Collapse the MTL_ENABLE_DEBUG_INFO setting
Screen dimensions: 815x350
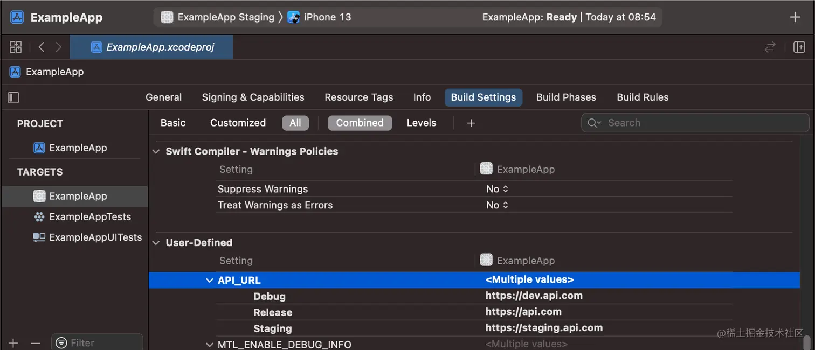pos(210,345)
